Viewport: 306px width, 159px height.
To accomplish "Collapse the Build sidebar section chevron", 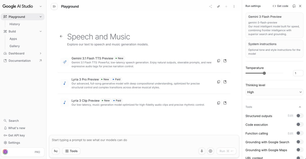I will [x=41, y=31].
